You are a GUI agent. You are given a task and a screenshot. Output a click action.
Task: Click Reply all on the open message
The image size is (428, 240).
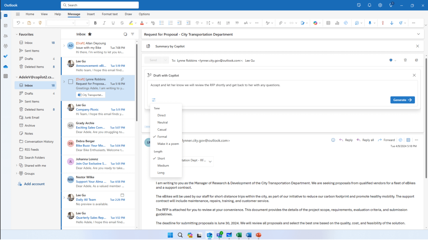tap(365, 140)
